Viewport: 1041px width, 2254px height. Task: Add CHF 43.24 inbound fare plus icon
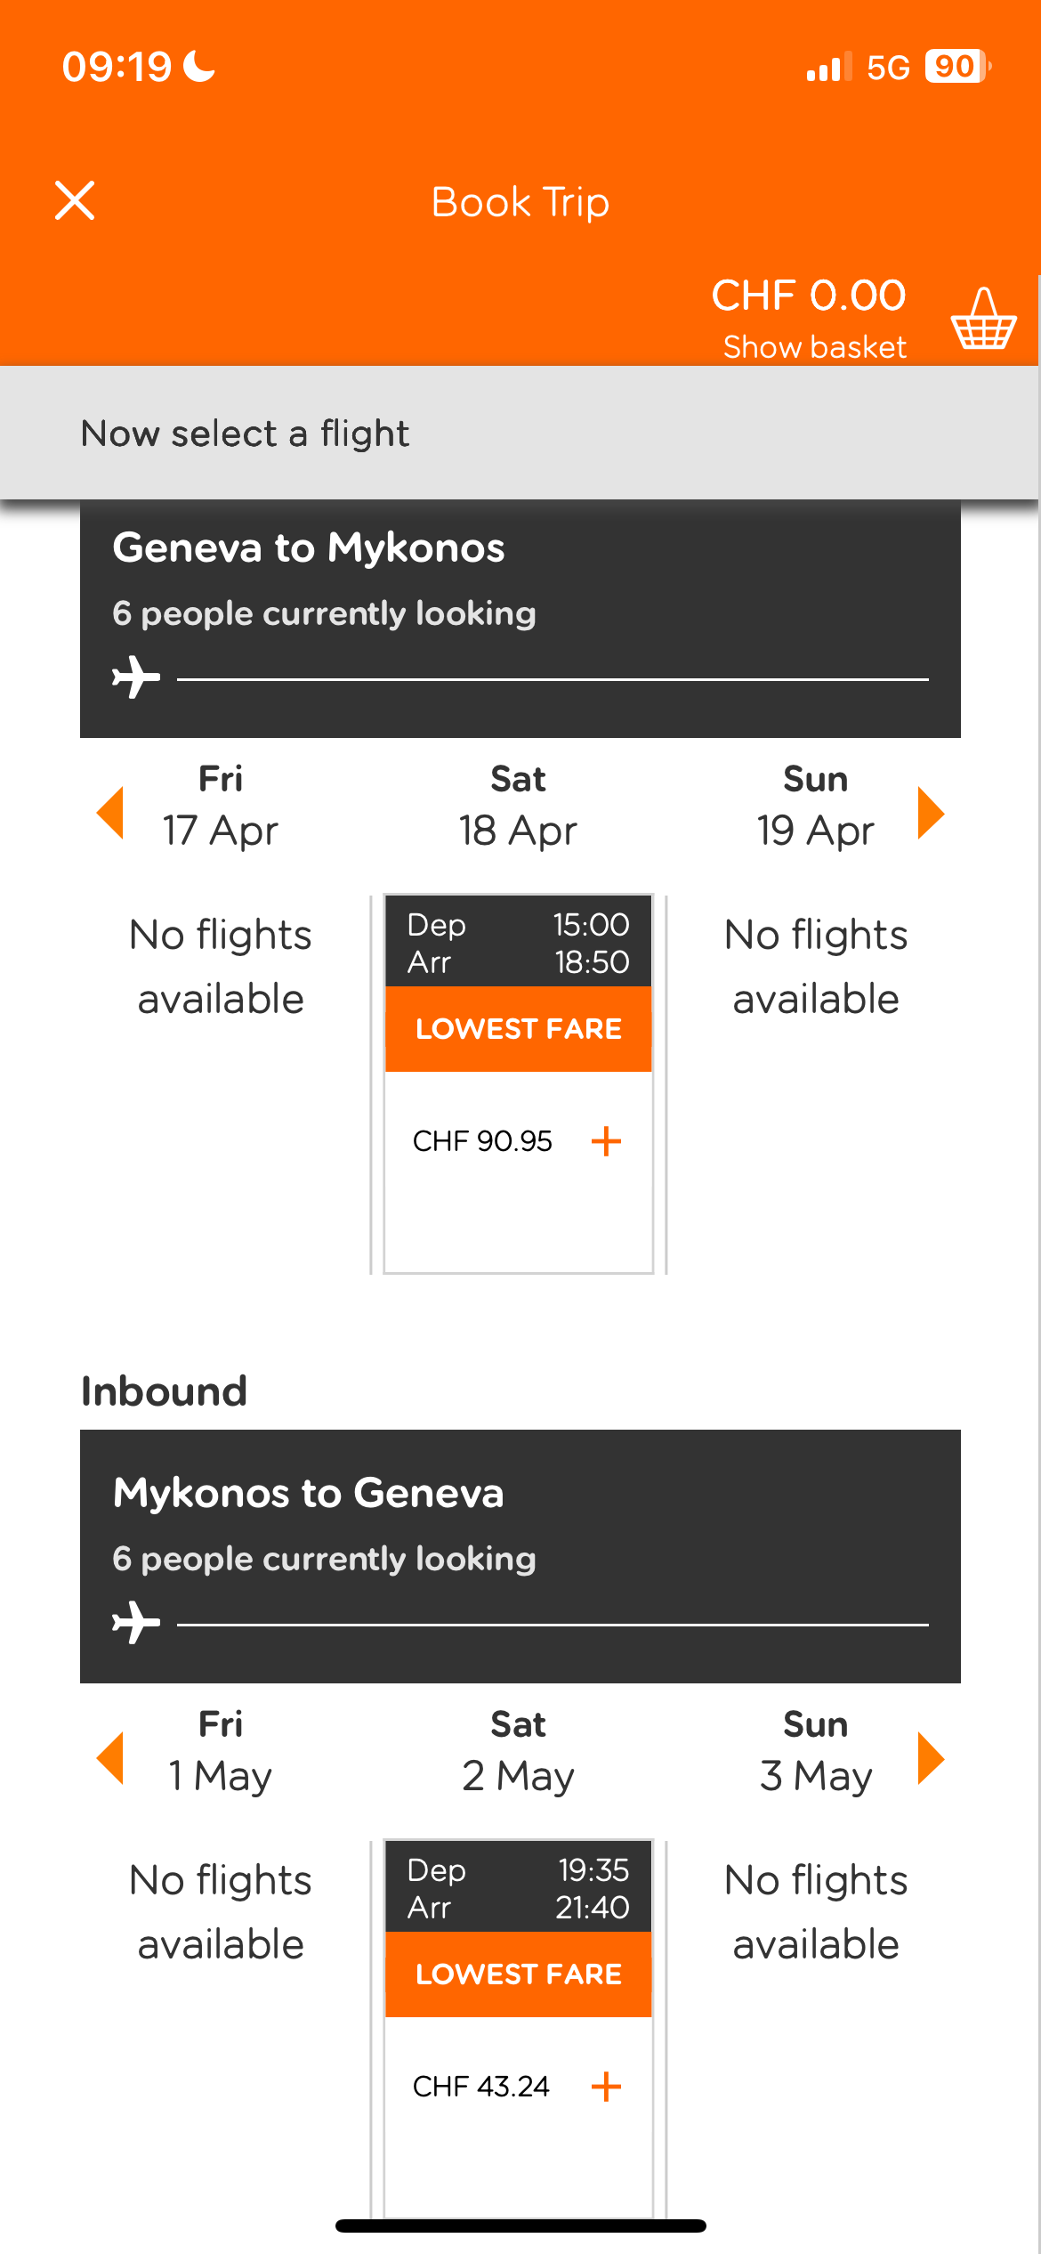point(606,2086)
